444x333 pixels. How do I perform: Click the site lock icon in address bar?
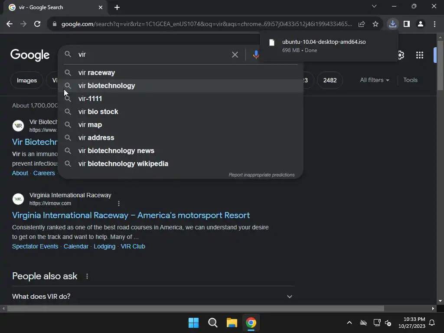coord(55,24)
